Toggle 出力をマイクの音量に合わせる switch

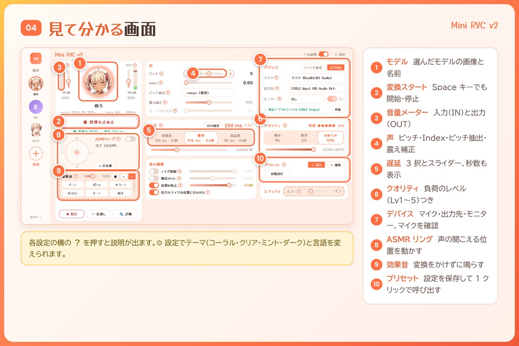[154, 192]
